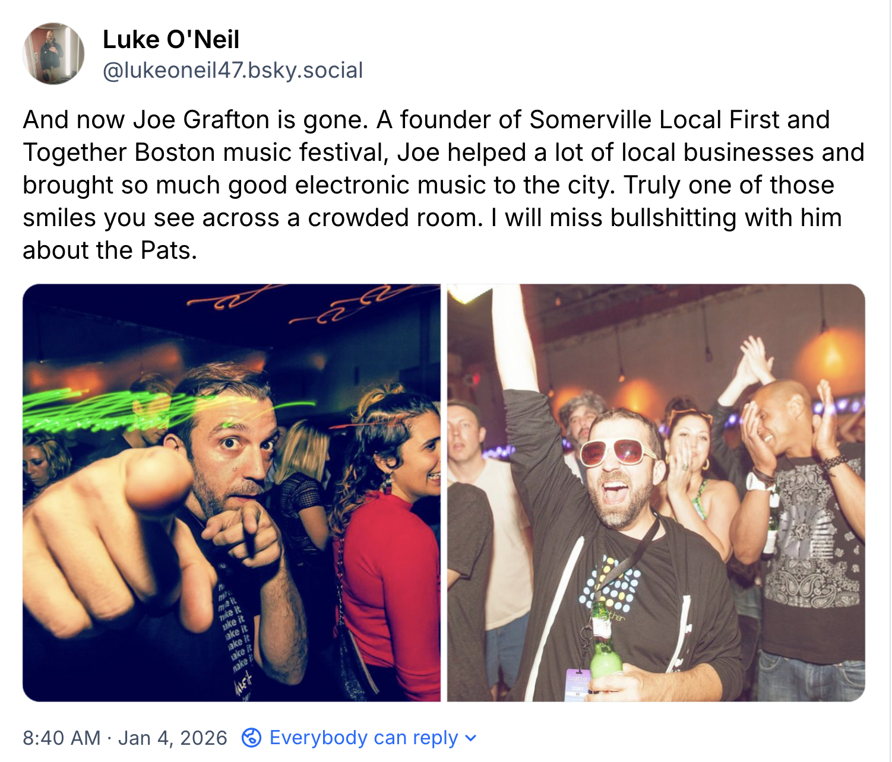This screenshot has height=762, width=892.
Task: Open the right photo of the cheering man
Action: (656, 493)
